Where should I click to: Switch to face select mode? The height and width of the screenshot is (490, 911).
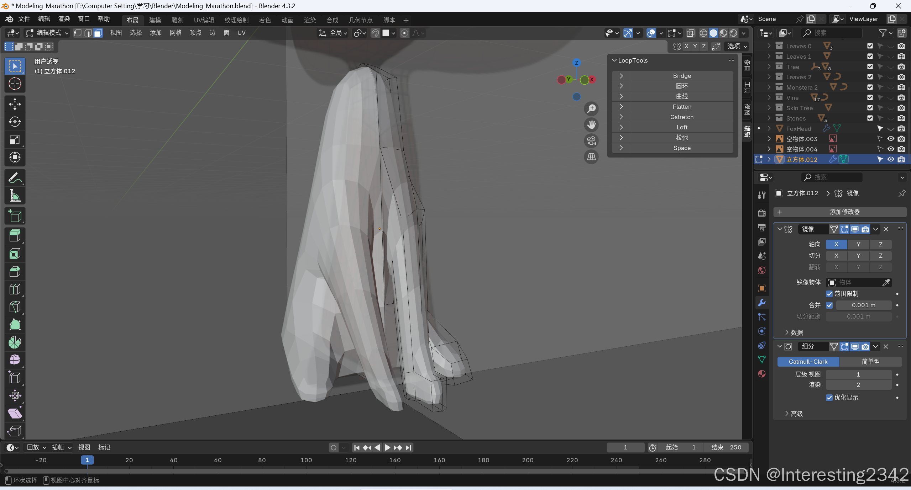[x=98, y=33]
